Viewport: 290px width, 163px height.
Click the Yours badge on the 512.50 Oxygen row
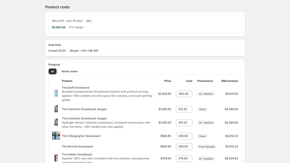tap(202, 109)
